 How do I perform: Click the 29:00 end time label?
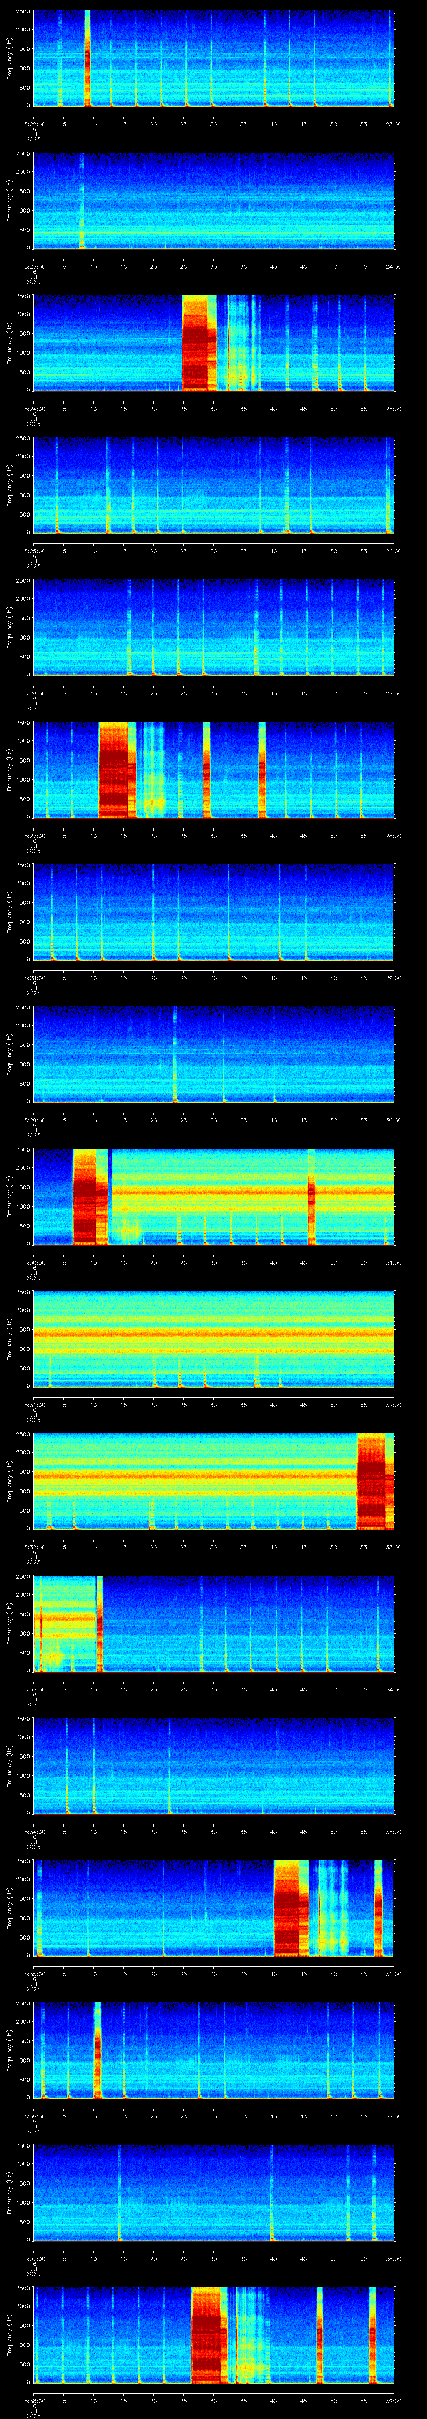[x=393, y=978]
